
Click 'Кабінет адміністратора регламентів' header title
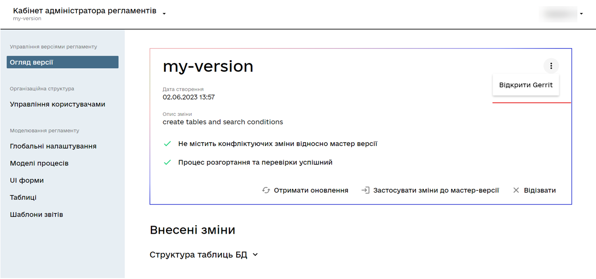click(84, 10)
